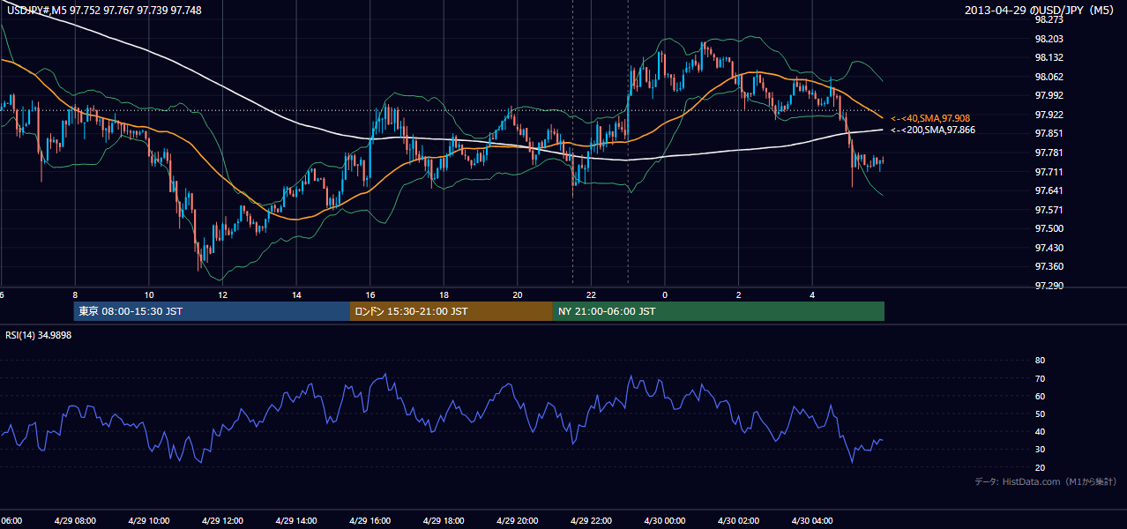Click the 97.430 price axis label
1127x529 pixels.
tap(1049, 248)
